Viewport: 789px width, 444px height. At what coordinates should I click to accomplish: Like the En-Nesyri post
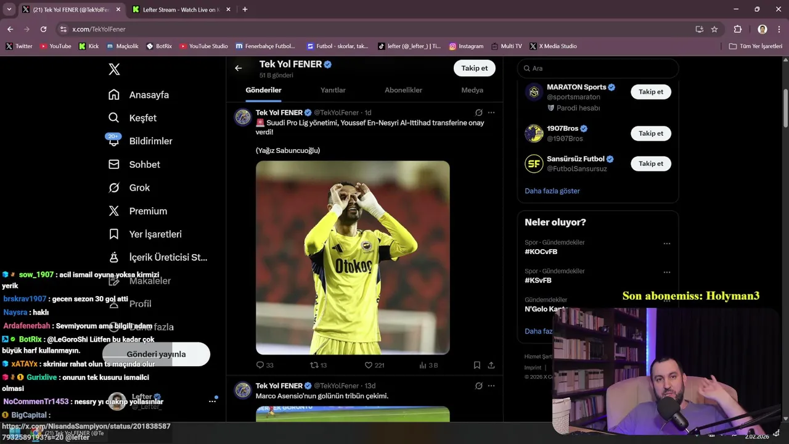374,365
